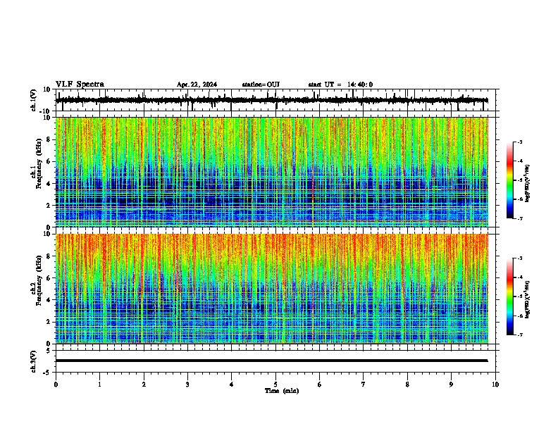Screen dimensions: 558x431
Task: Select the ch.2 spectrogram color bar
Action: coord(510,296)
